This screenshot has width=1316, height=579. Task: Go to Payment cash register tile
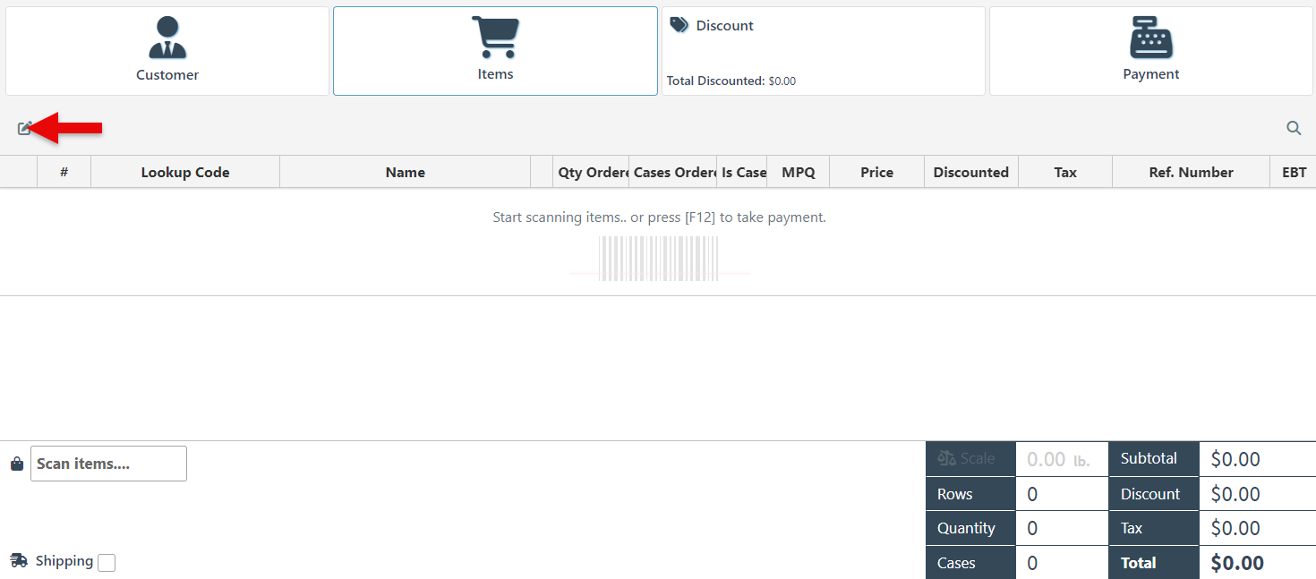pyautogui.click(x=1150, y=51)
